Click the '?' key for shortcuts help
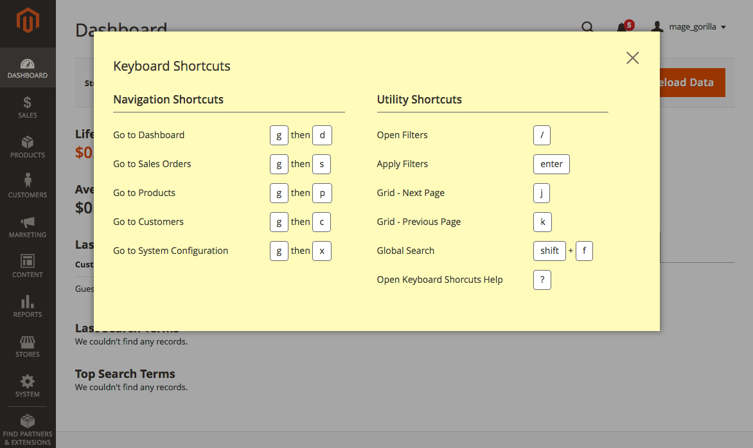This screenshot has width=753, height=448. pos(542,280)
